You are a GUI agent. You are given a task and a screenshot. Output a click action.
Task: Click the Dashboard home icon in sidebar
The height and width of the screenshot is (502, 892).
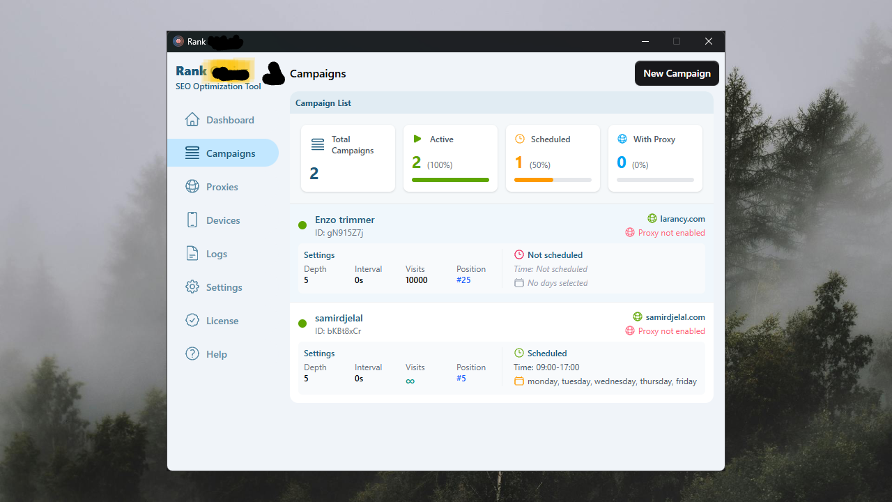[x=192, y=120]
